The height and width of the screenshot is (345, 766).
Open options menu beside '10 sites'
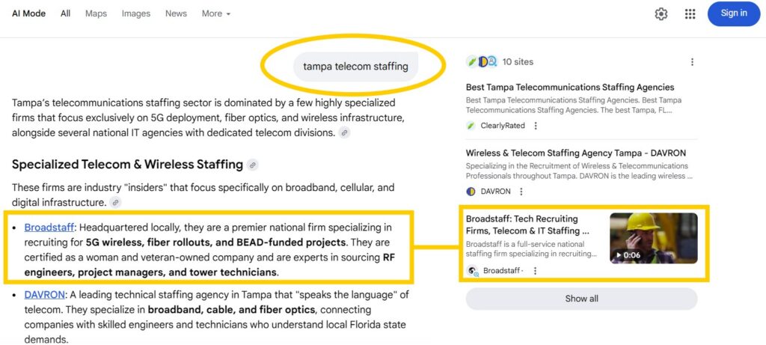pos(692,62)
